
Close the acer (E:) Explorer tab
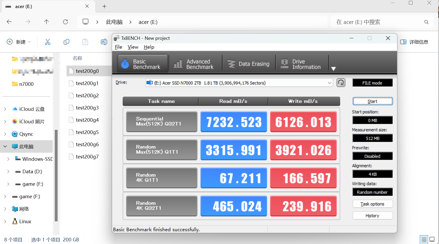(87, 6)
